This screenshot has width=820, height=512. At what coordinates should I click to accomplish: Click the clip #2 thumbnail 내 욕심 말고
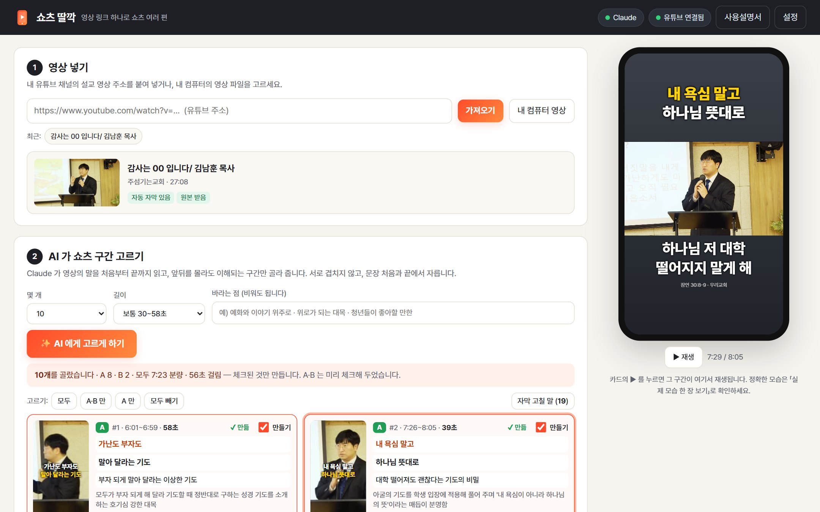click(x=338, y=466)
